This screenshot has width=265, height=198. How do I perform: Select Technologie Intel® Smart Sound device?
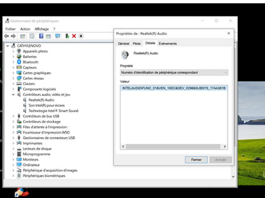tap(53, 111)
